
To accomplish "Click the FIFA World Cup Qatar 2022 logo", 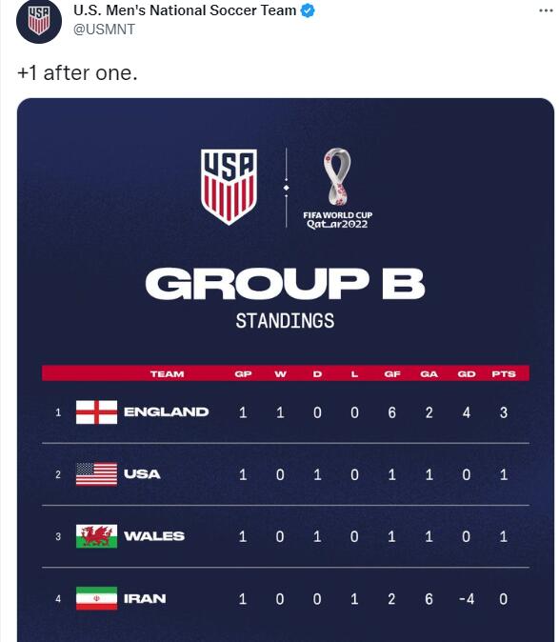I will point(337,189).
